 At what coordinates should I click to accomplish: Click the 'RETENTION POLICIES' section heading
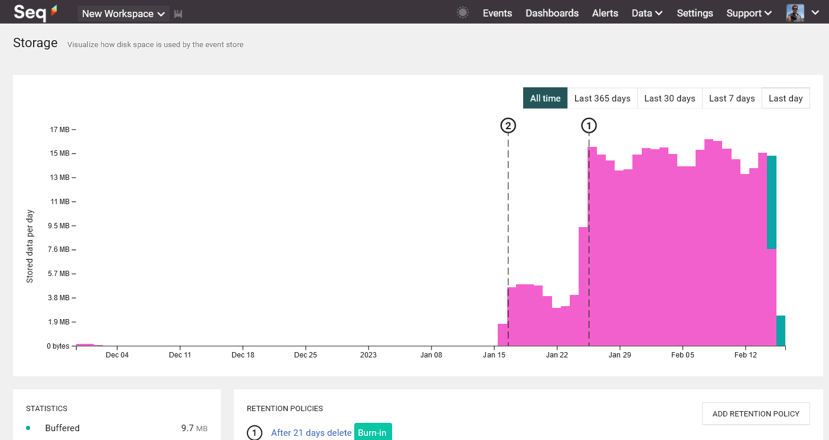pos(285,409)
